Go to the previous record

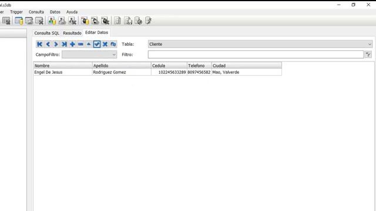coord(48,44)
